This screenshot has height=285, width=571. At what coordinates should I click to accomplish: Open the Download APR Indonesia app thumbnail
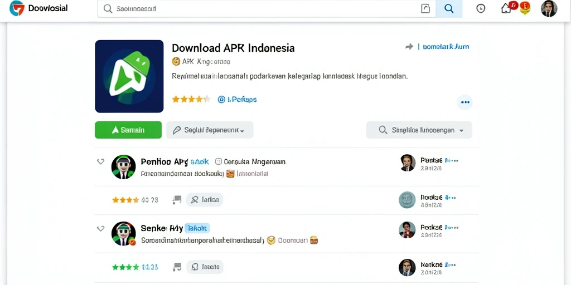(129, 76)
